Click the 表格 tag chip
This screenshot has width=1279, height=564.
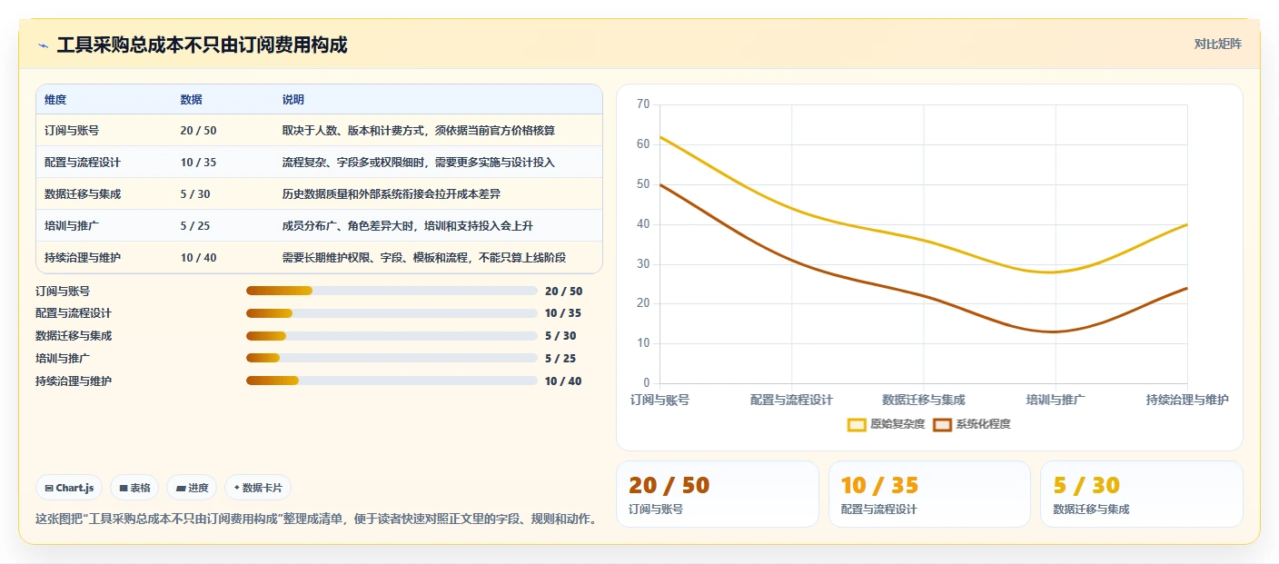tap(134, 488)
